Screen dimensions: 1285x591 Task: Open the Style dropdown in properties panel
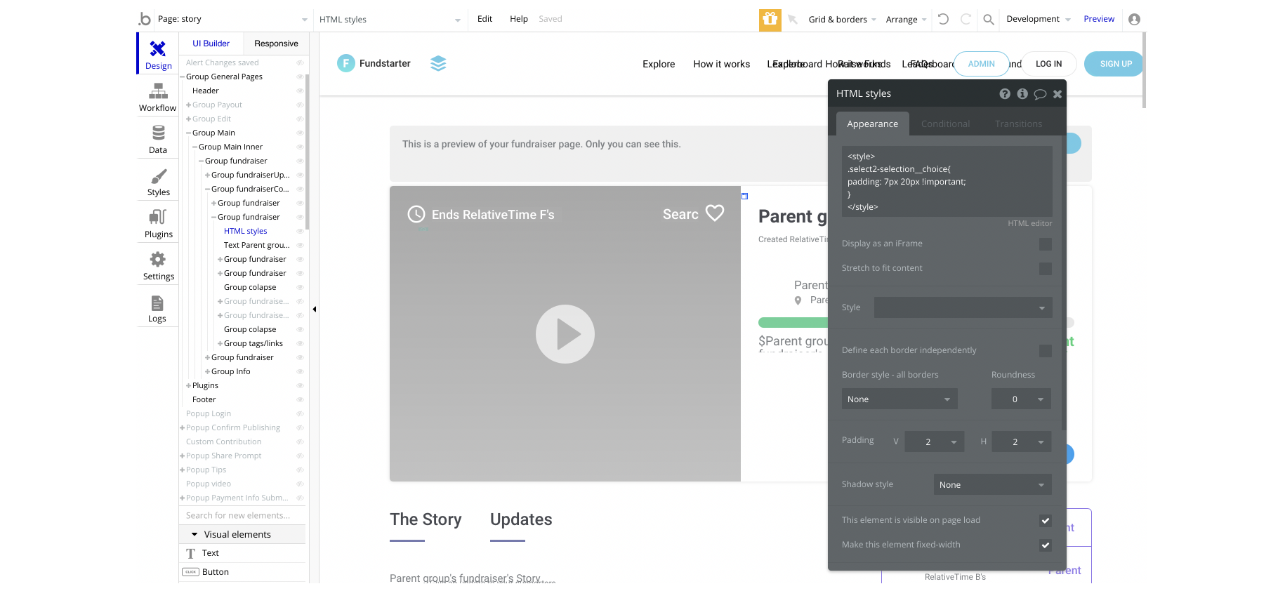click(x=963, y=307)
